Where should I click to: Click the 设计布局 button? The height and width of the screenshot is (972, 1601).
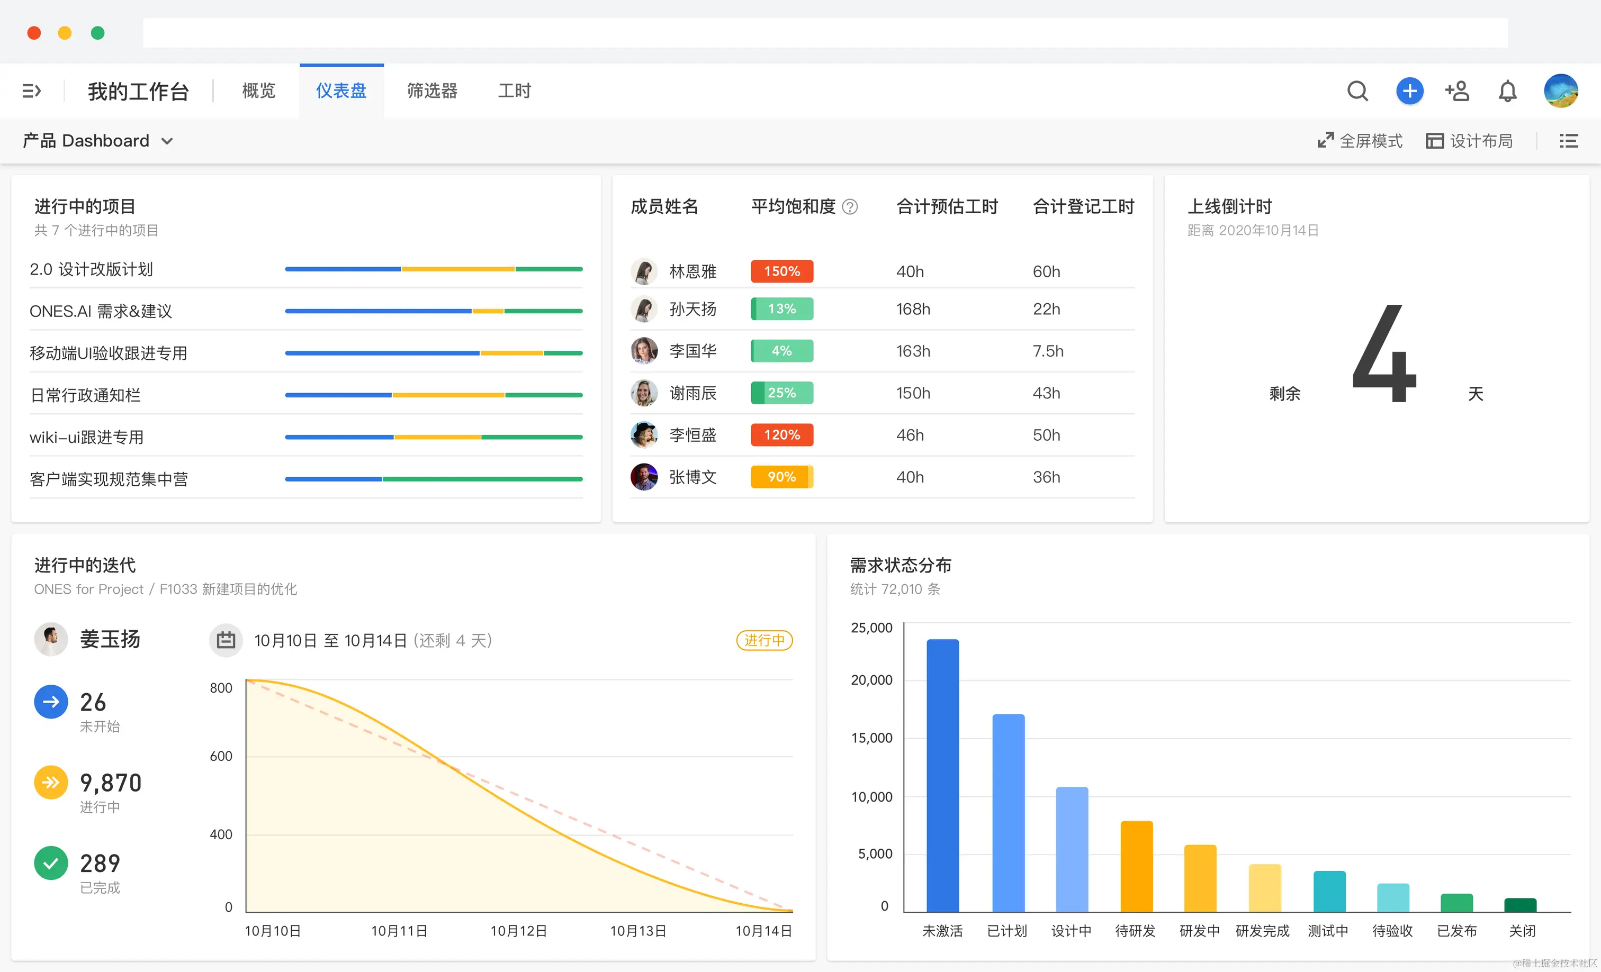pos(1469,141)
